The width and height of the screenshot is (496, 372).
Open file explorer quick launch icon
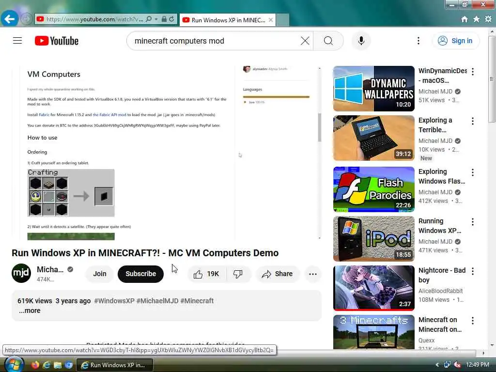[58, 365]
